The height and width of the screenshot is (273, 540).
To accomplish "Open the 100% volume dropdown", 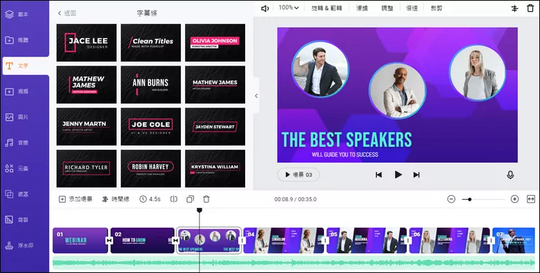I will pos(289,8).
